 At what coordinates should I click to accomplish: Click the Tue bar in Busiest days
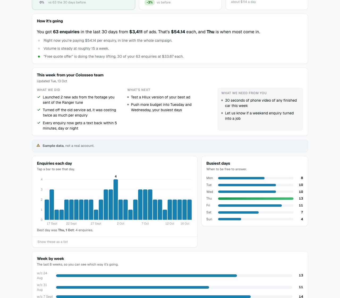pyautogui.click(x=247, y=185)
